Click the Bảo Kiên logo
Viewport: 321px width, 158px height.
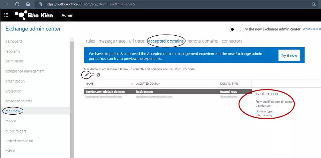click(x=34, y=15)
